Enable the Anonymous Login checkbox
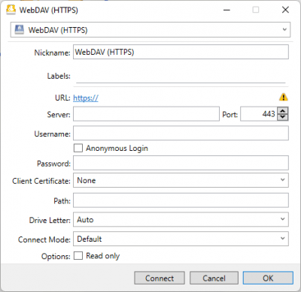 [78, 148]
